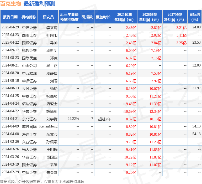Click the 国投证券 institution cell
This screenshot has width=202, height=184.
coord(29,43)
